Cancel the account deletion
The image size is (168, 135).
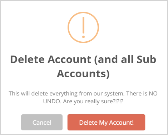click(x=42, y=122)
